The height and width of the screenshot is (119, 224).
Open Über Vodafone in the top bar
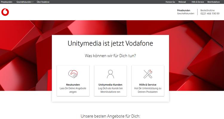pyautogui.click(x=43, y=2)
